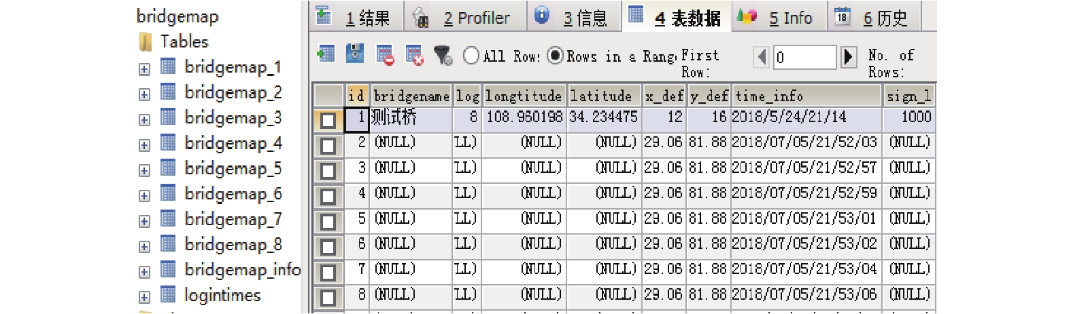The width and height of the screenshot is (1071, 314).
Task: Click the table icon beside bridgemap_4
Action: pos(168,142)
